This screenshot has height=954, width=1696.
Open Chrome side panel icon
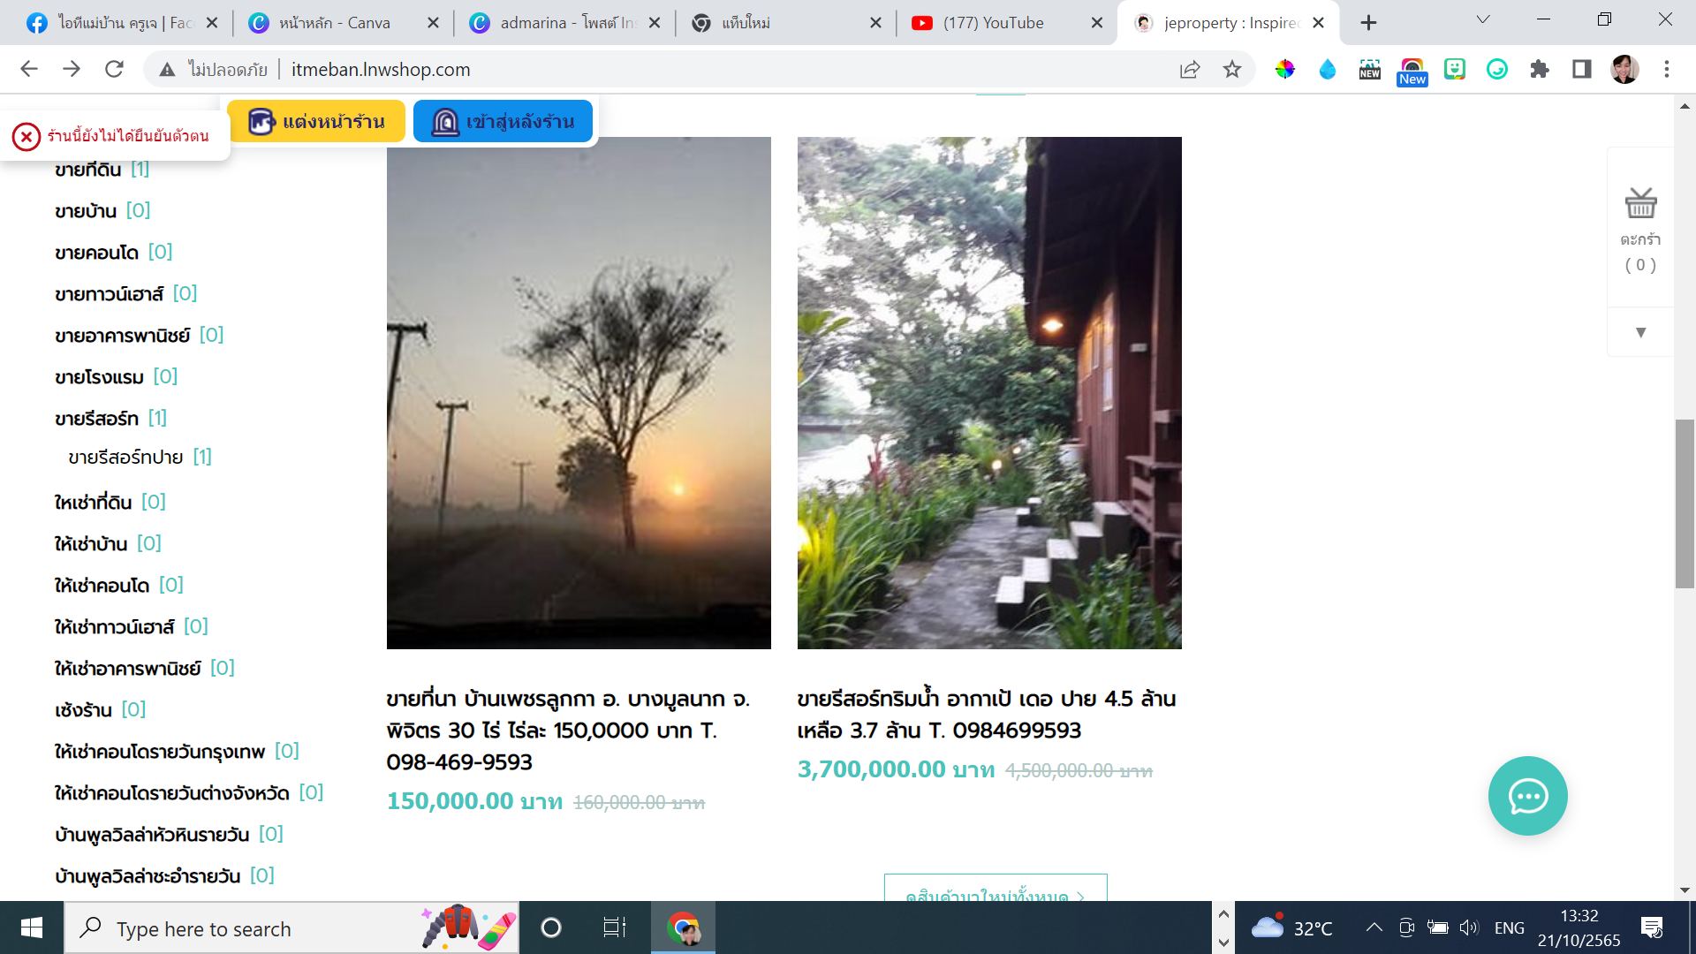1582,69
